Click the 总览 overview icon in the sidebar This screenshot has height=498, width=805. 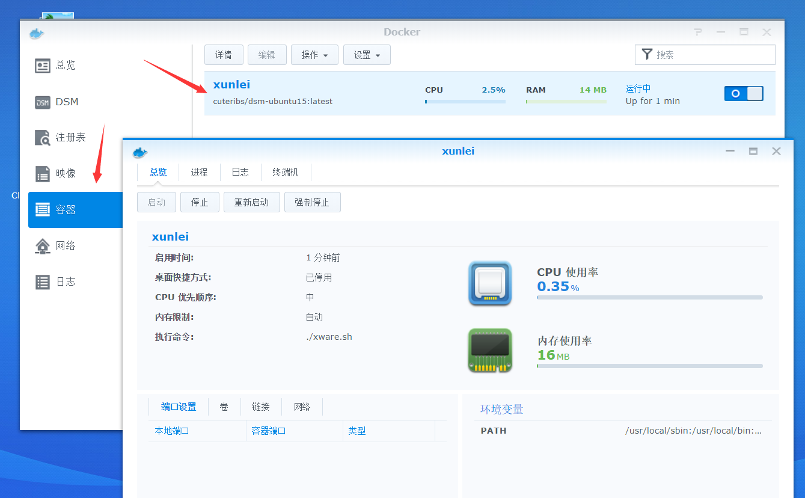pos(43,66)
